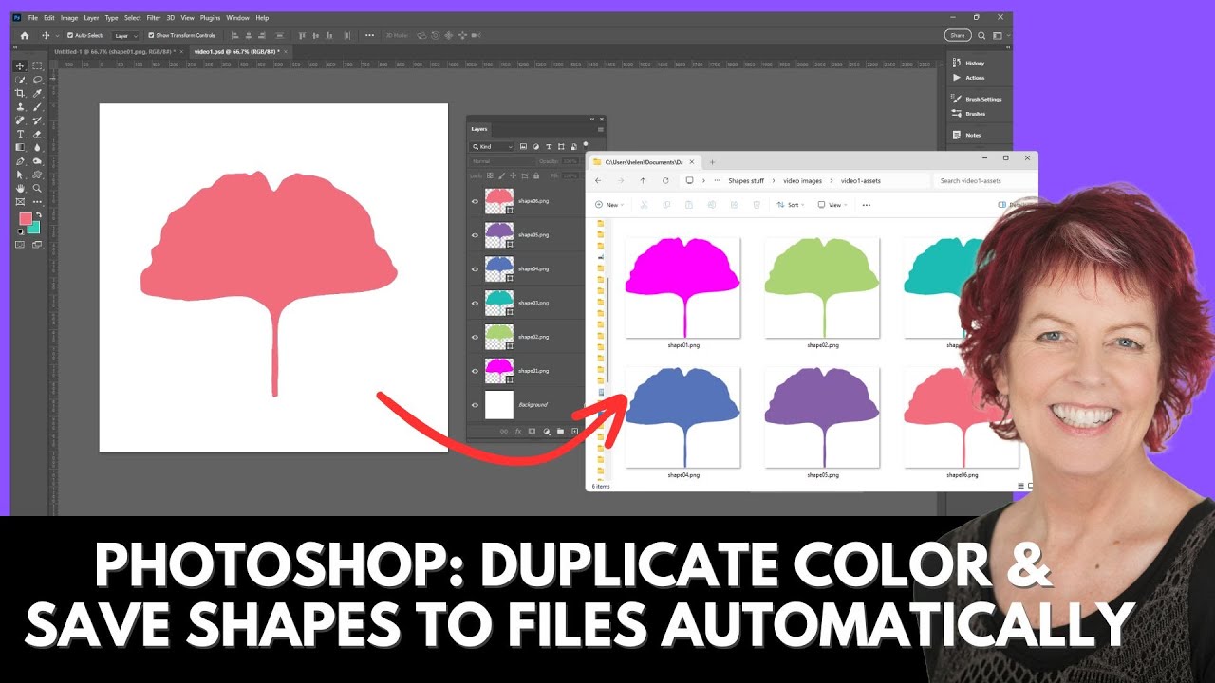Select the Crop tool
This screenshot has width=1215, height=683.
20,93
